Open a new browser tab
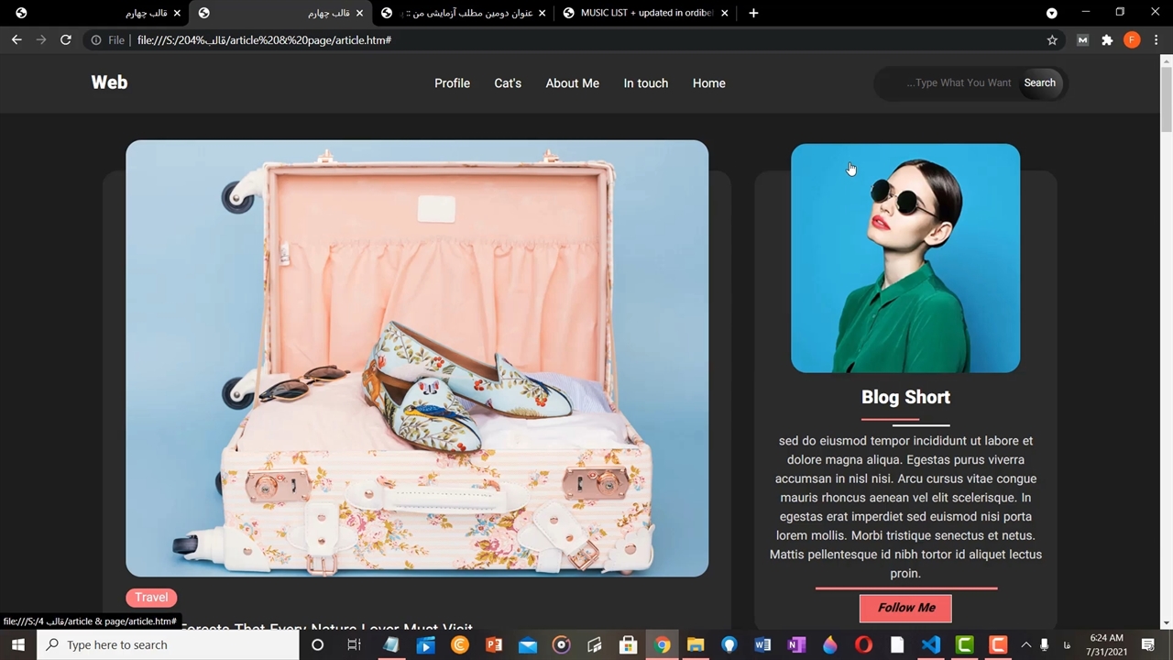Viewport: 1173px width, 660px height. [x=753, y=13]
